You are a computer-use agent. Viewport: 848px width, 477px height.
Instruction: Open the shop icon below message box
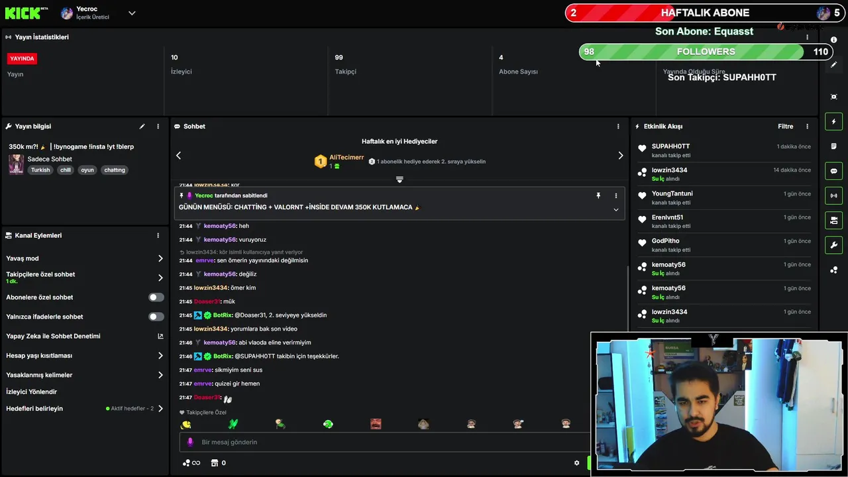[215, 463]
